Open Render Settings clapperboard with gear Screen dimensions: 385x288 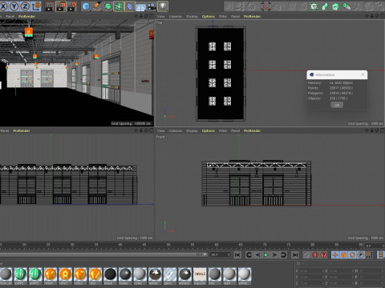[72, 6]
